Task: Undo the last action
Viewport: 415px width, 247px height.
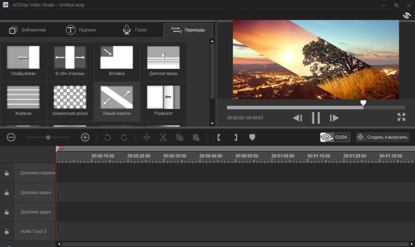Action: click(108, 137)
